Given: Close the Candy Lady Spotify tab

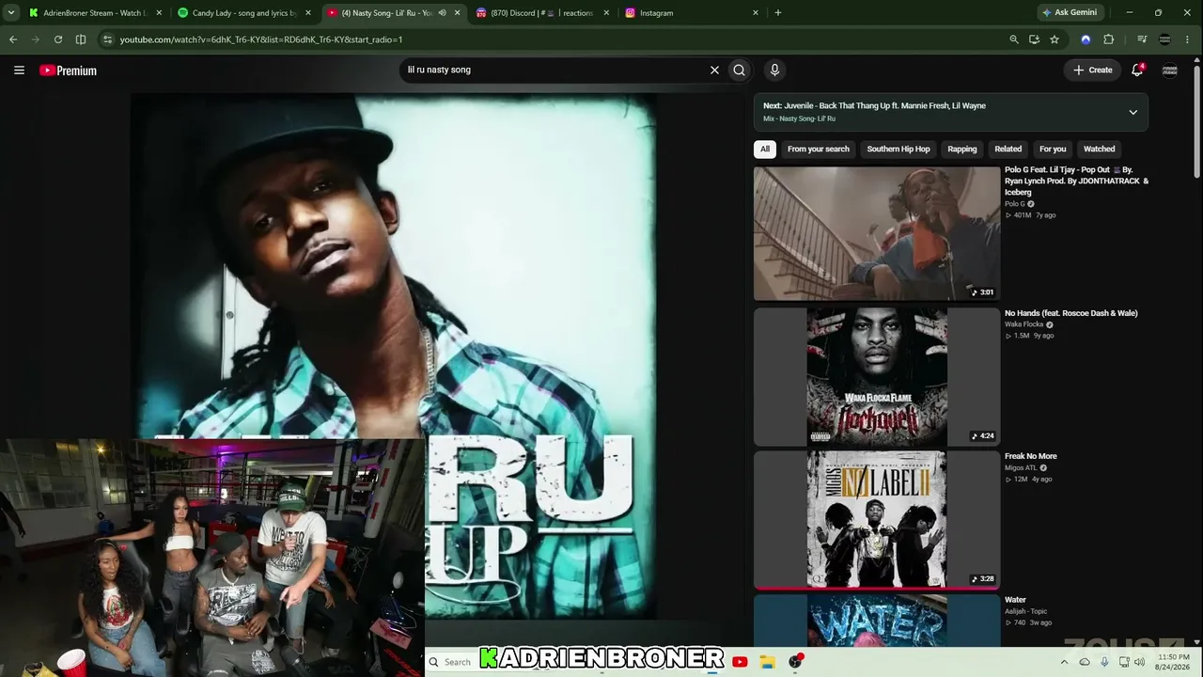Looking at the screenshot, I should 307,13.
